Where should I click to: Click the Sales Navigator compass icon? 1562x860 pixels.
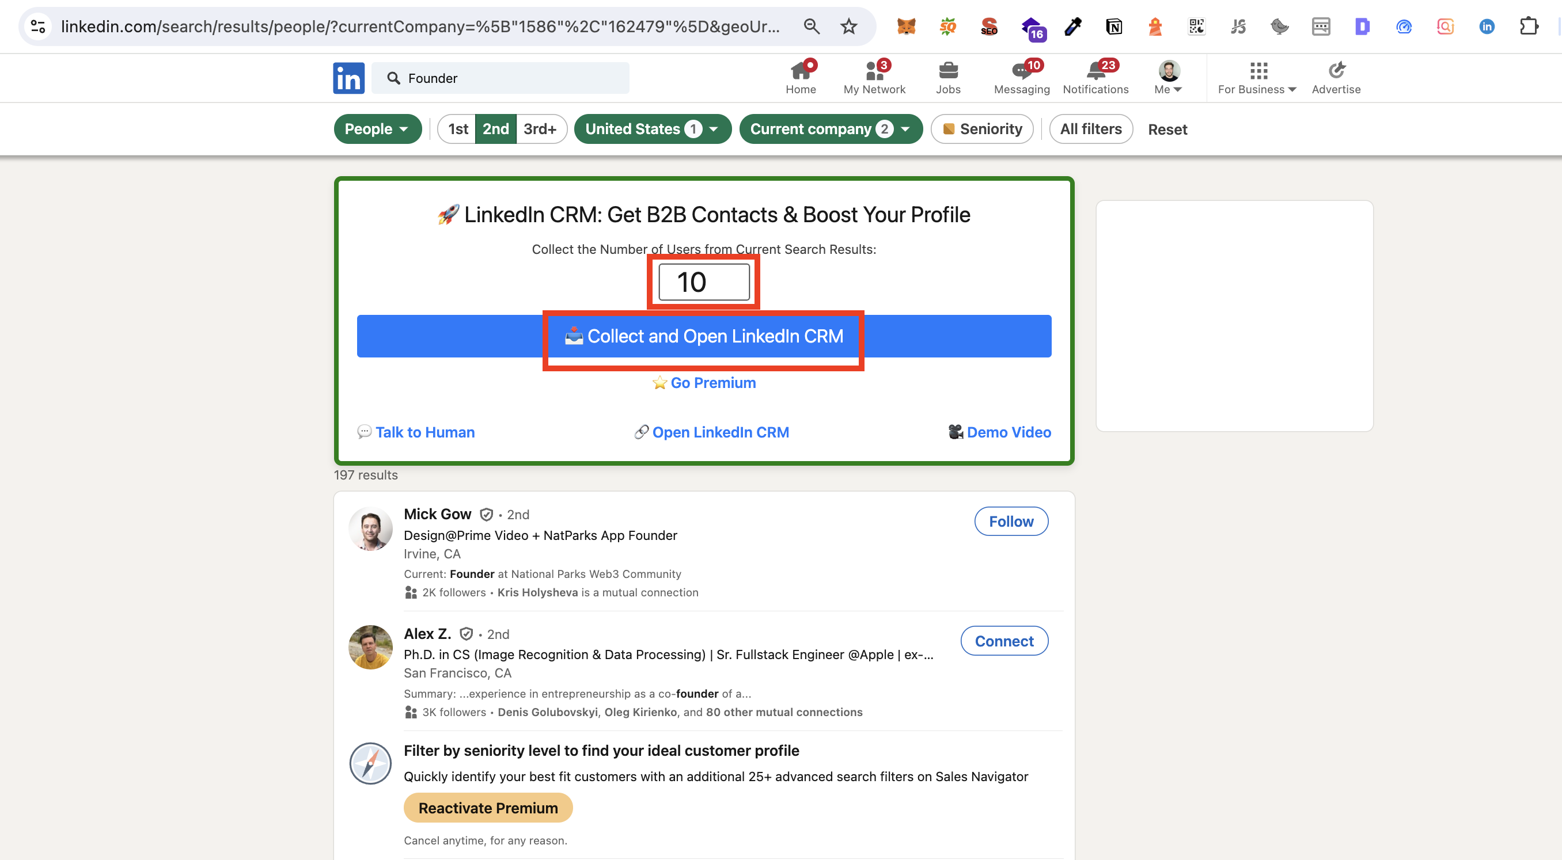pyautogui.click(x=370, y=764)
